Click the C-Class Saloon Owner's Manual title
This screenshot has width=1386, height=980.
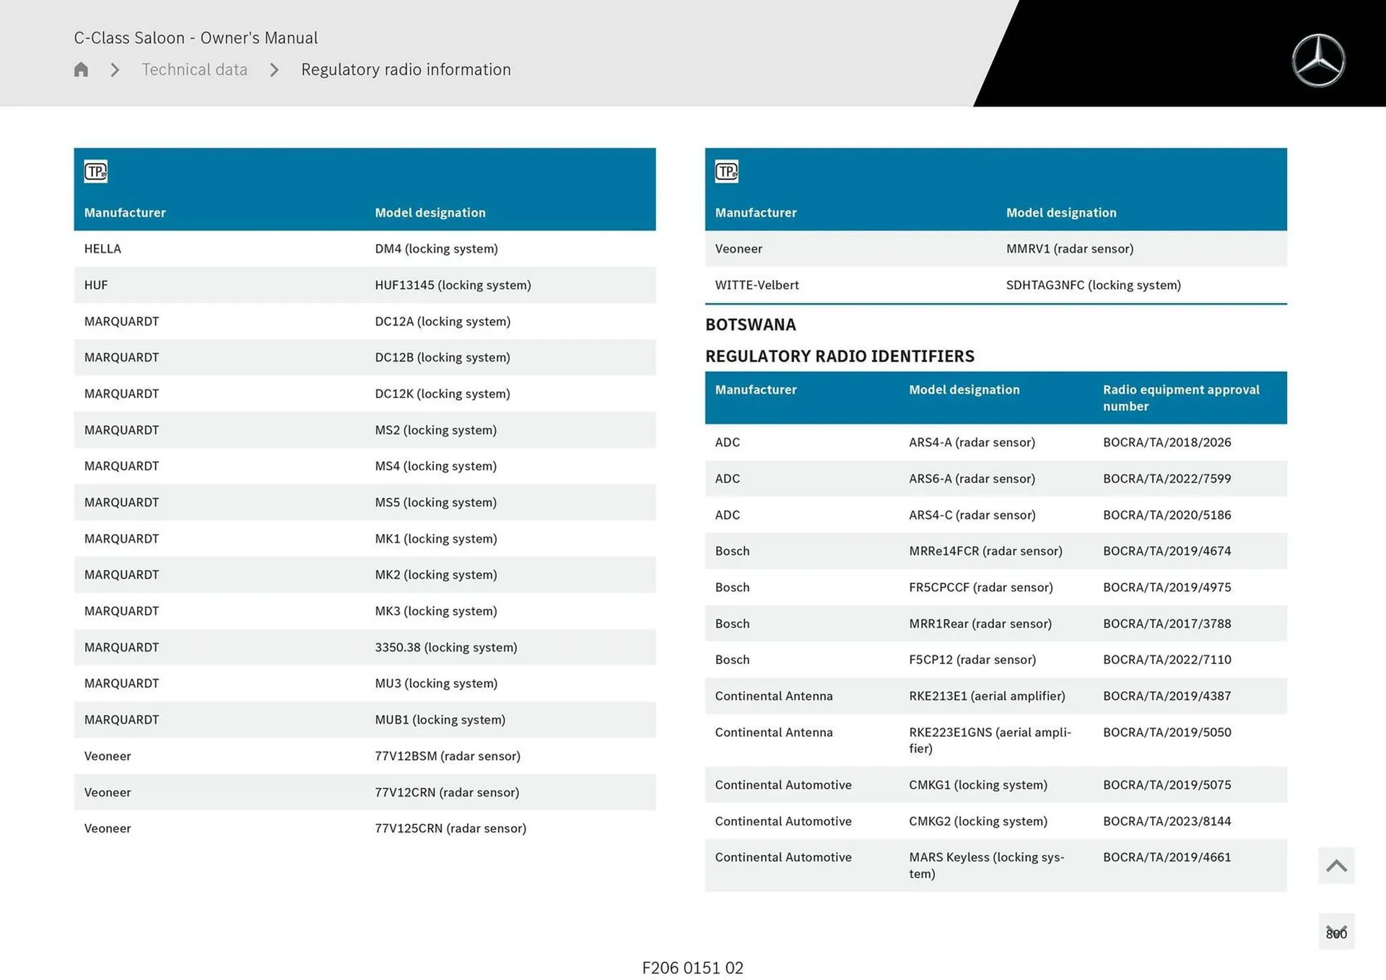point(196,38)
